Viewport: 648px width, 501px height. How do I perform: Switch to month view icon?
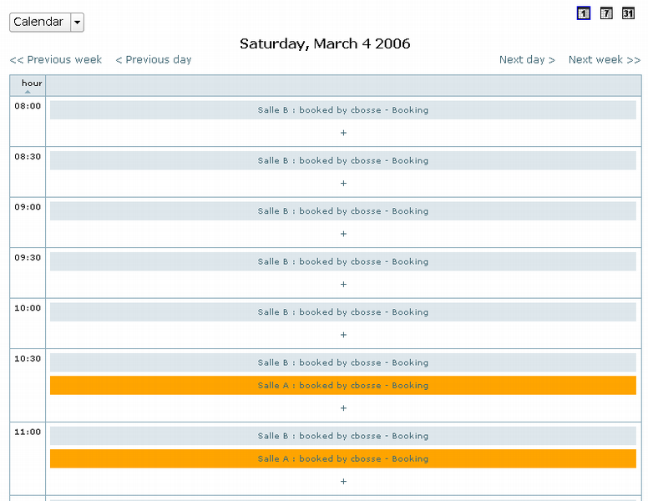628,13
